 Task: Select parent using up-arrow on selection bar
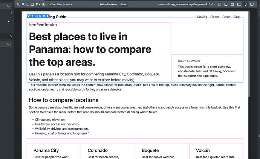pos(32,16)
